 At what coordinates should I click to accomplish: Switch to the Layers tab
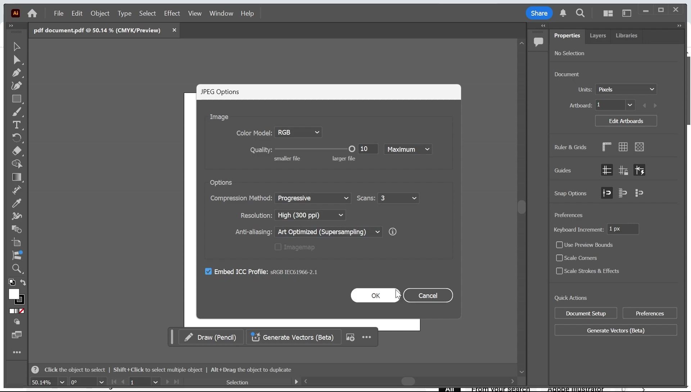598,36
